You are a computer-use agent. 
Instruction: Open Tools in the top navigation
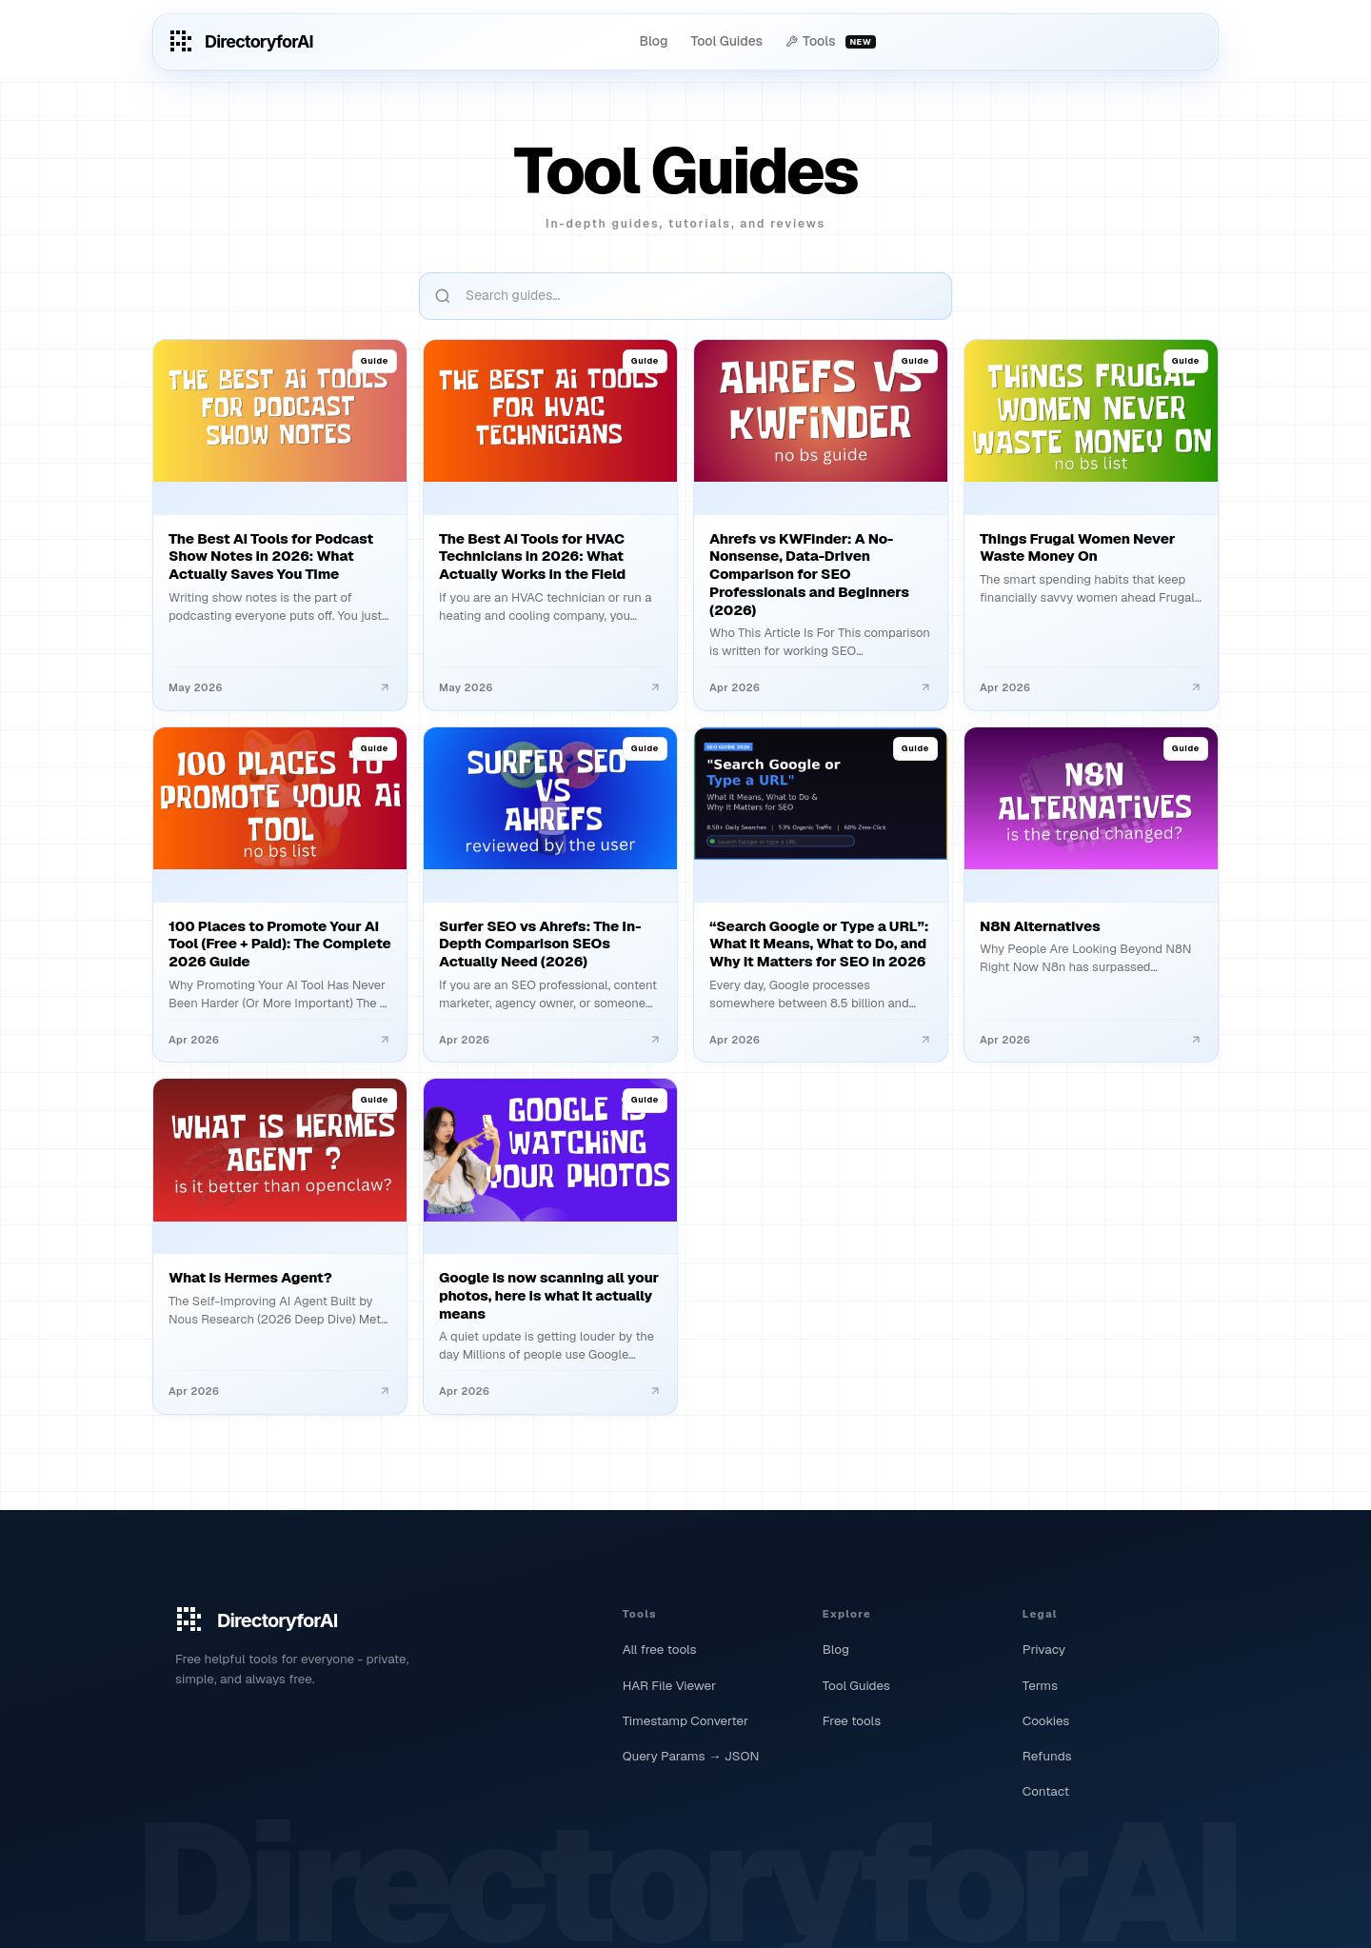click(x=818, y=41)
